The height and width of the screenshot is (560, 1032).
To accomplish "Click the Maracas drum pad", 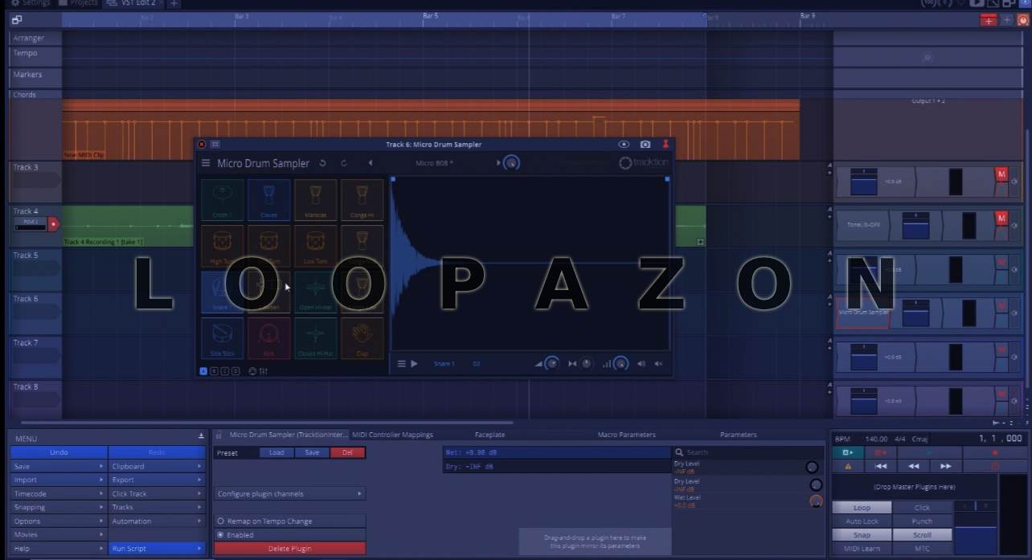I will click(x=315, y=199).
